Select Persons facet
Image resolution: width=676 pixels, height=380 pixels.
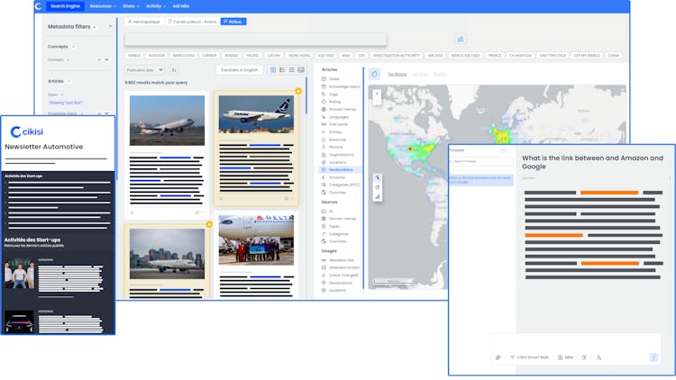pyautogui.click(x=332, y=148)
